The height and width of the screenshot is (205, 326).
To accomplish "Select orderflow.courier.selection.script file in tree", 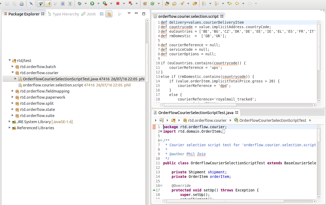I will pos(53,85).
